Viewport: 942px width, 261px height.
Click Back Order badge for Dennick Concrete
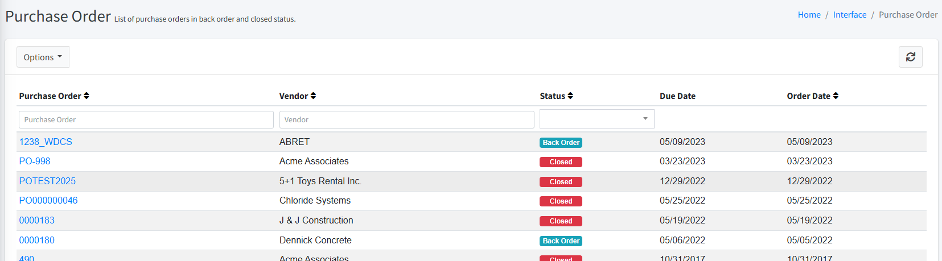561,241
